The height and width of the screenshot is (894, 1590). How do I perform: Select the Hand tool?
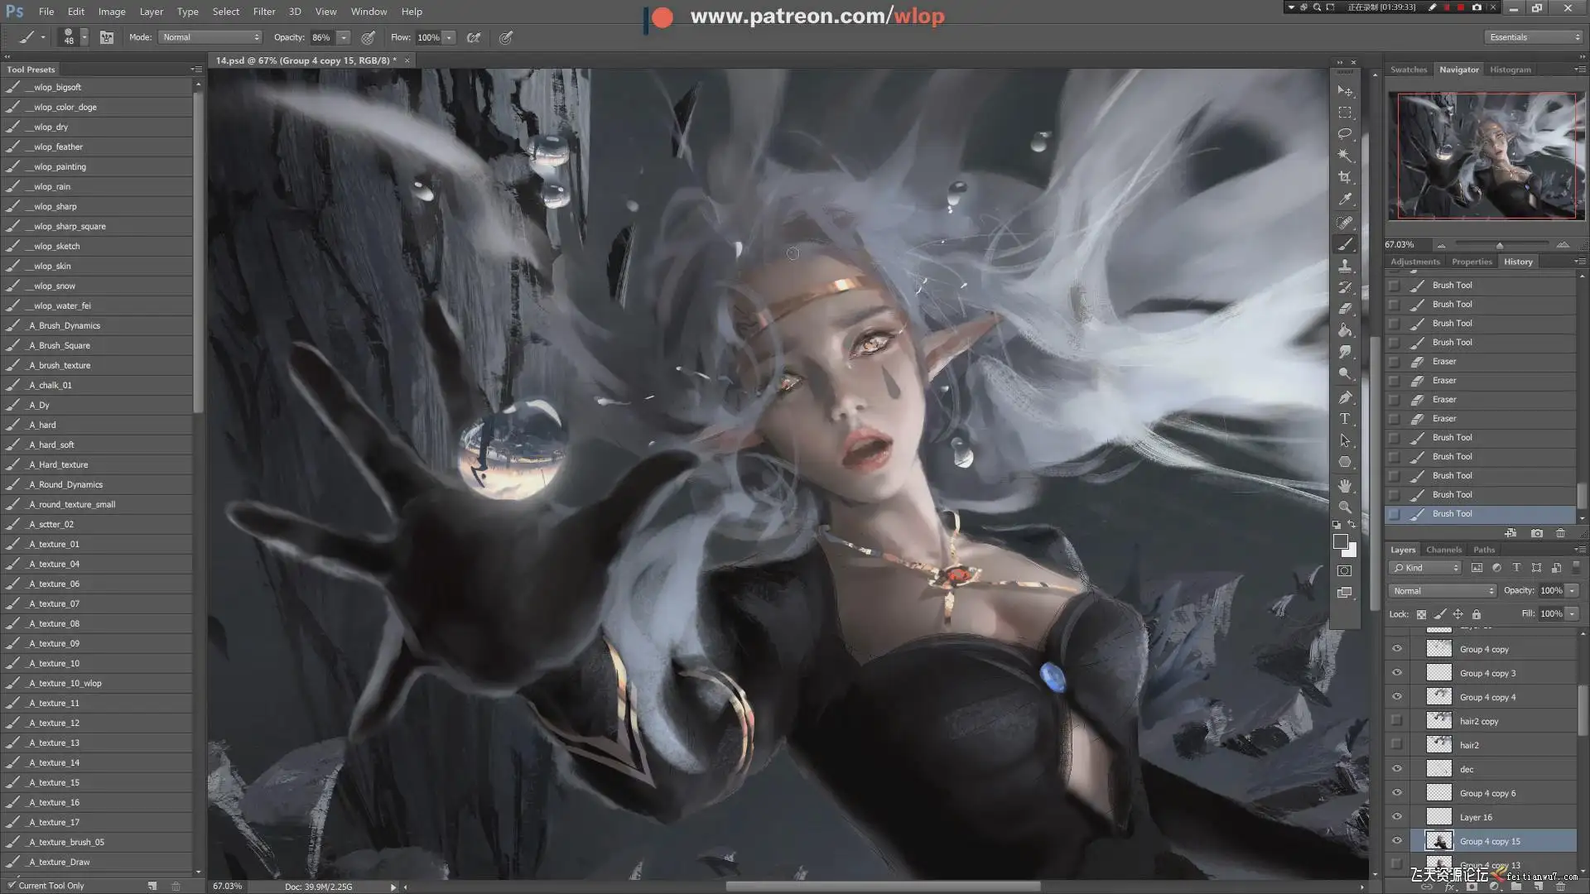[1345, 485]
